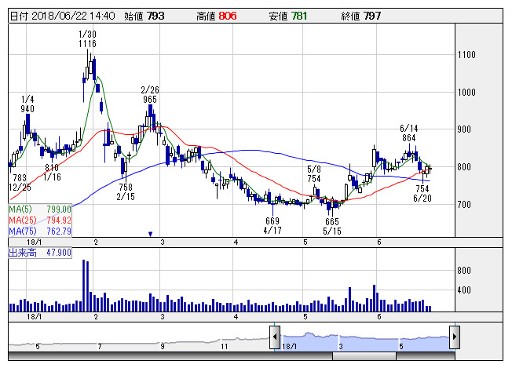Click the 始値 793 opening price value

click(x=155, y=15)
